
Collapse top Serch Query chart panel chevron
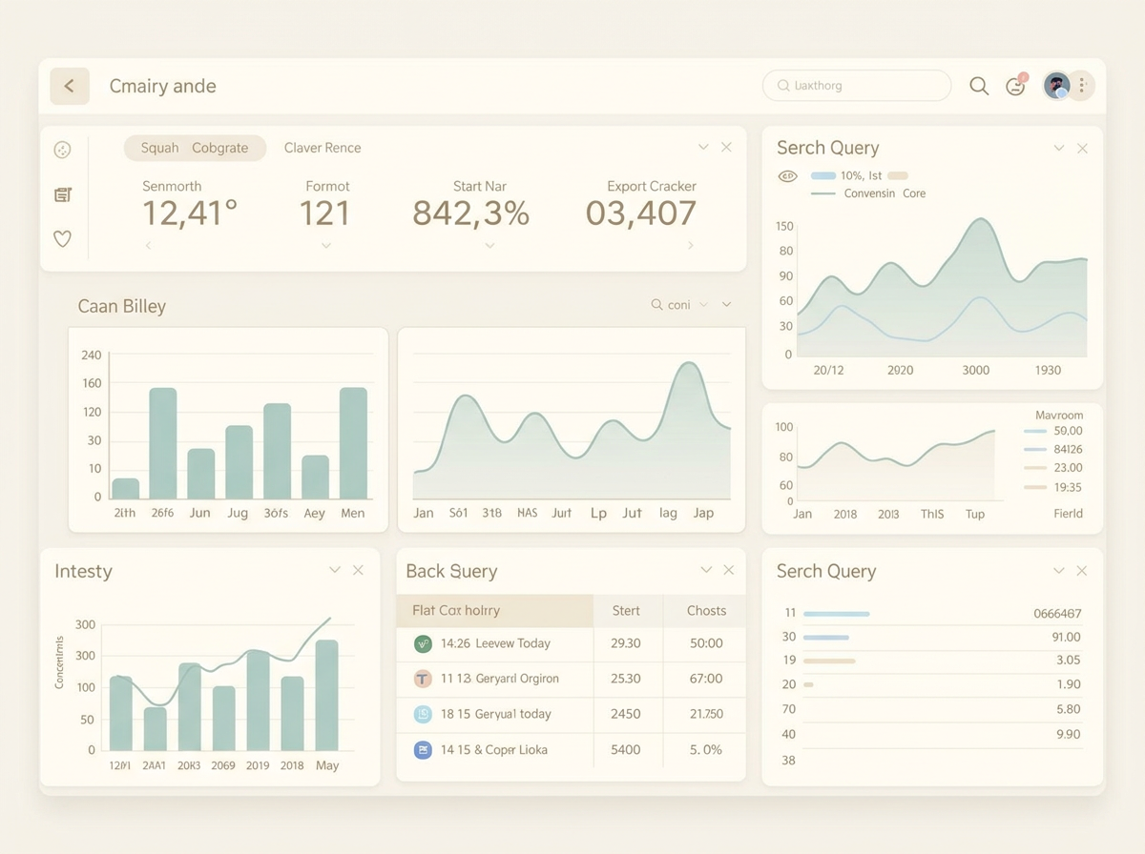click(1058, 149)
